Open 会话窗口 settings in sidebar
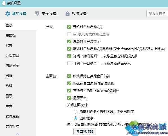This screenshot has height=136, width=168. pos(12,56)
